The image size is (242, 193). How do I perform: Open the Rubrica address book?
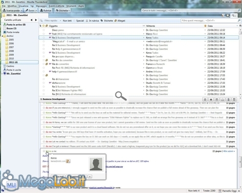[x=45, y=10]
